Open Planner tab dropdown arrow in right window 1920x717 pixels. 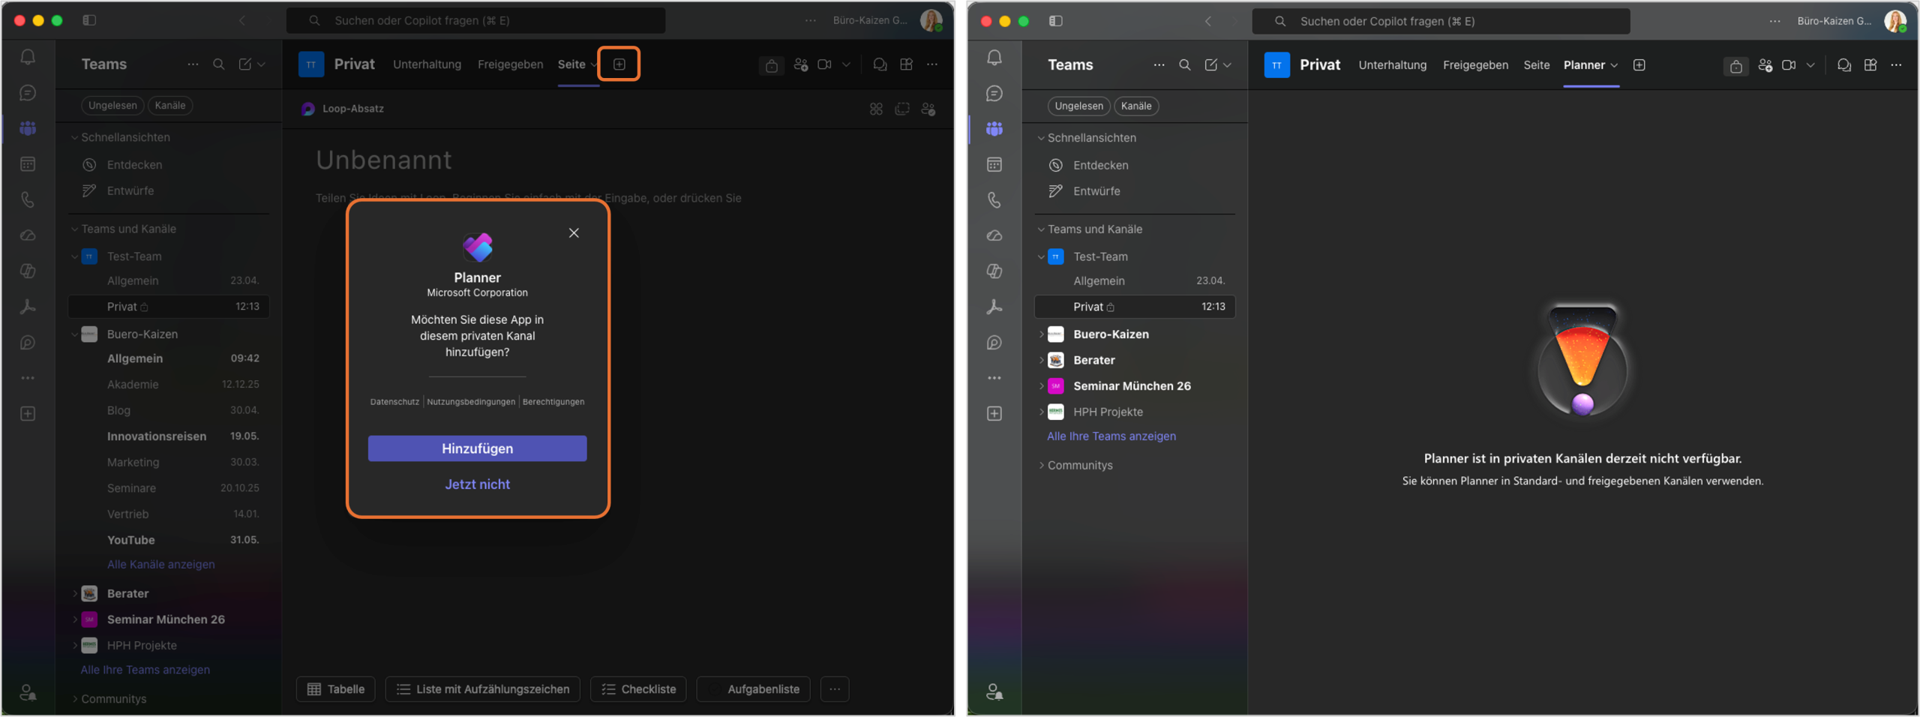[1614, 65]
